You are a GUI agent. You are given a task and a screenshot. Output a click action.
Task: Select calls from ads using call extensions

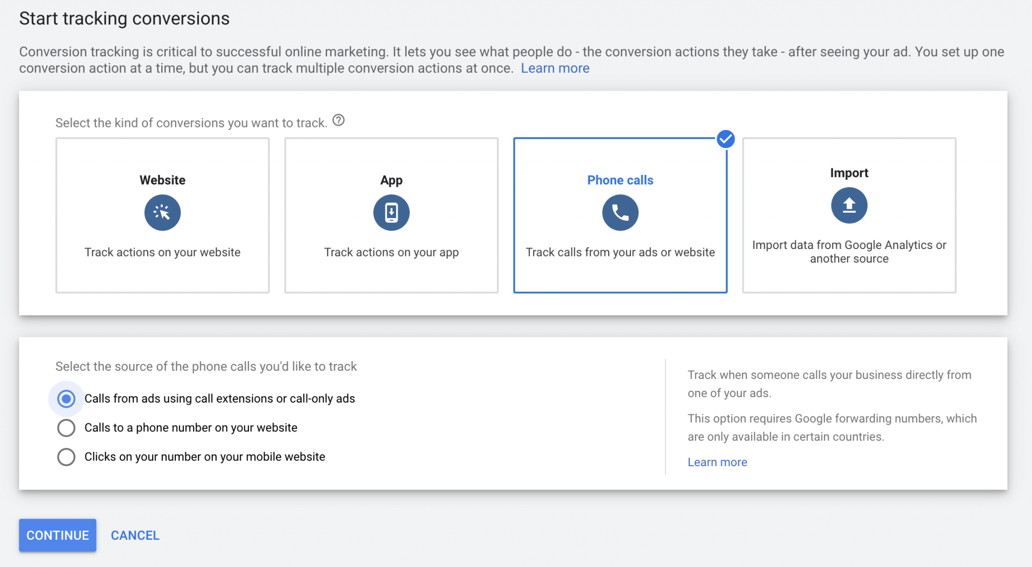click(x=66, y=398)
